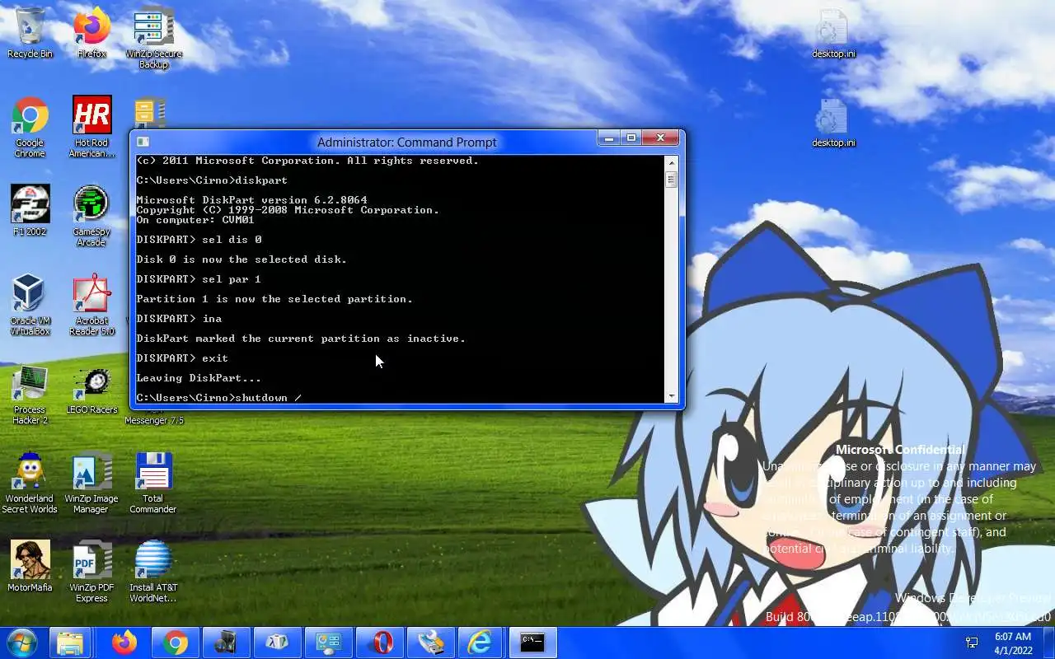Screen dimensions: 1055x659
Task: Open File Explorer from taskbar
Action: 71,643
